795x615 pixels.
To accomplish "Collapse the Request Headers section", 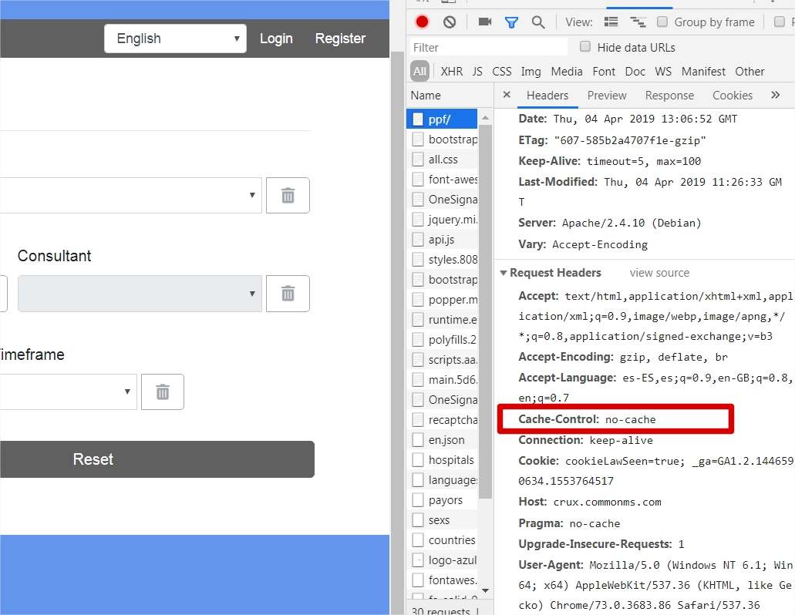I will 504,272.
